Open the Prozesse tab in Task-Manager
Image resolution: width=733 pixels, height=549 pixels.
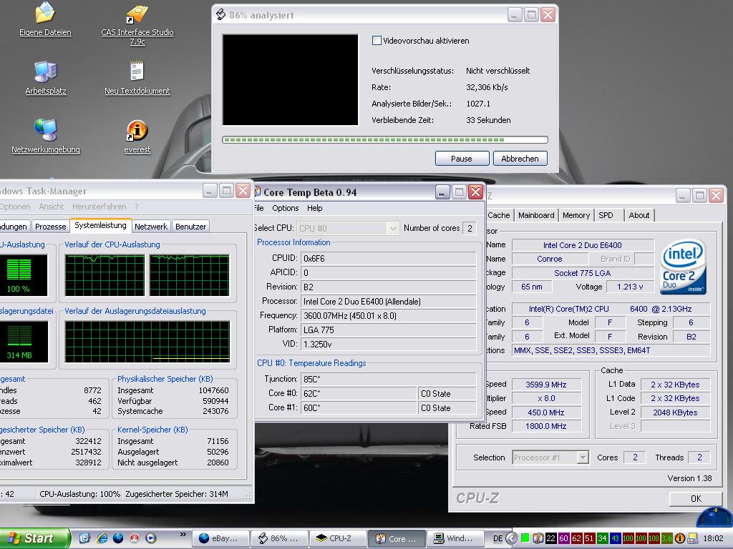(x=51, y=227)
